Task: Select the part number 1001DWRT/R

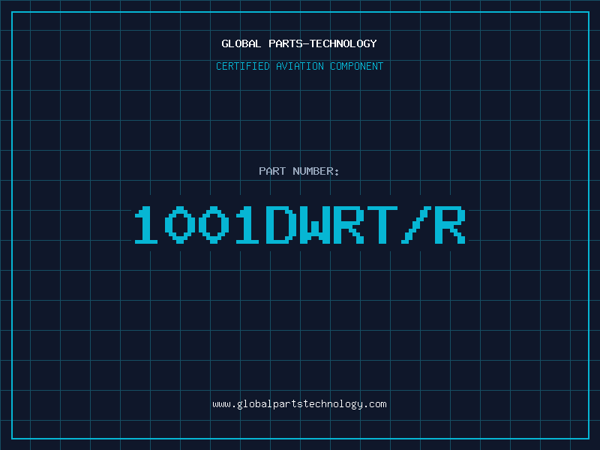Action: (299, 224)
